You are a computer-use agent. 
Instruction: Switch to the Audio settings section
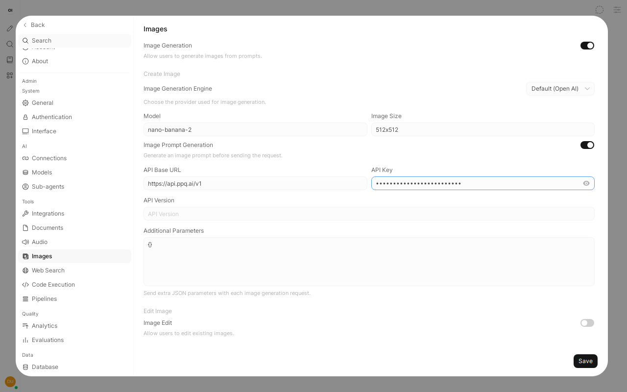coord(74,242)
